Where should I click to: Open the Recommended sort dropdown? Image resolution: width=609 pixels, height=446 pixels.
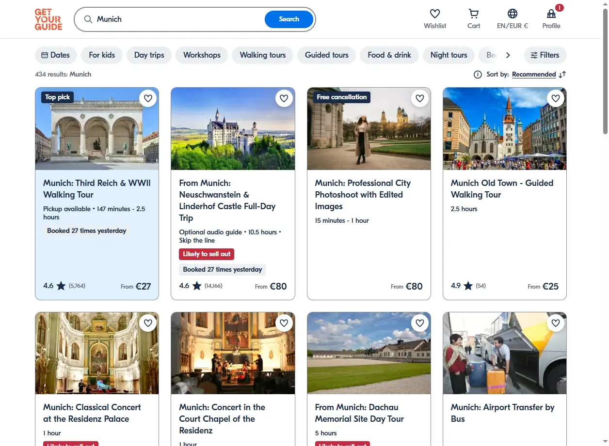[x=534, y=75]
